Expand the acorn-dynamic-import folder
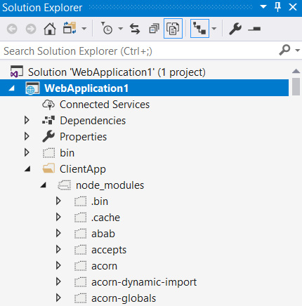 coord(58,281)
